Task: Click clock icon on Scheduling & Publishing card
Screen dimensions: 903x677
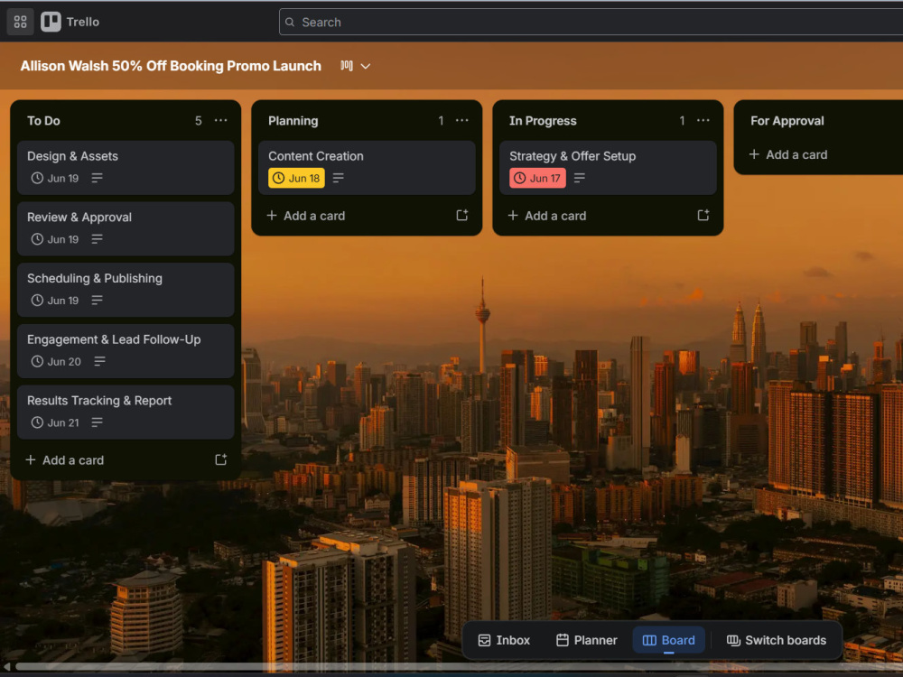Action: click(x=37, y=300)
